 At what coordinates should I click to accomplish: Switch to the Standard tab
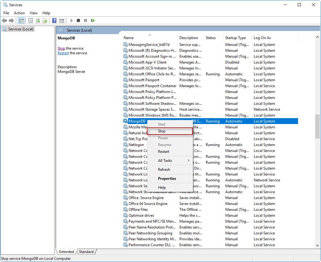tap(86, 251)
